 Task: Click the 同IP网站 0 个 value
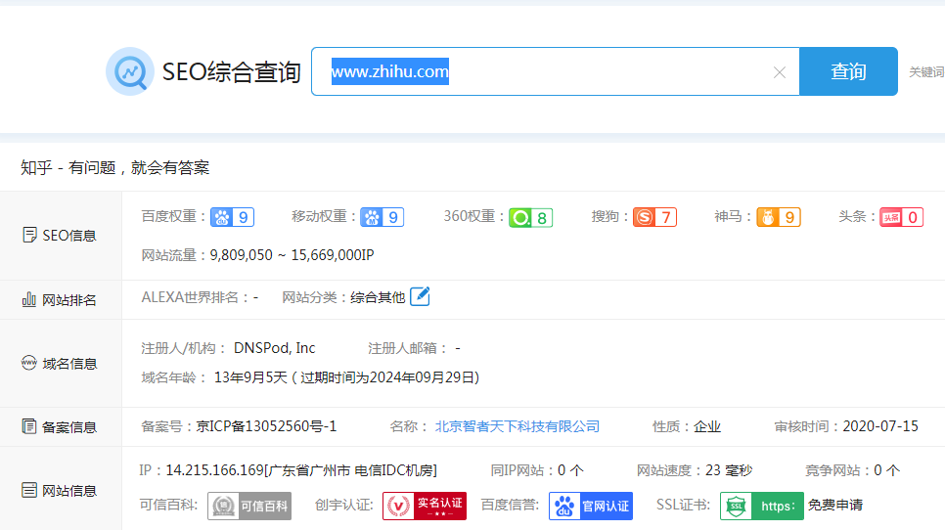tap(570, 470)
